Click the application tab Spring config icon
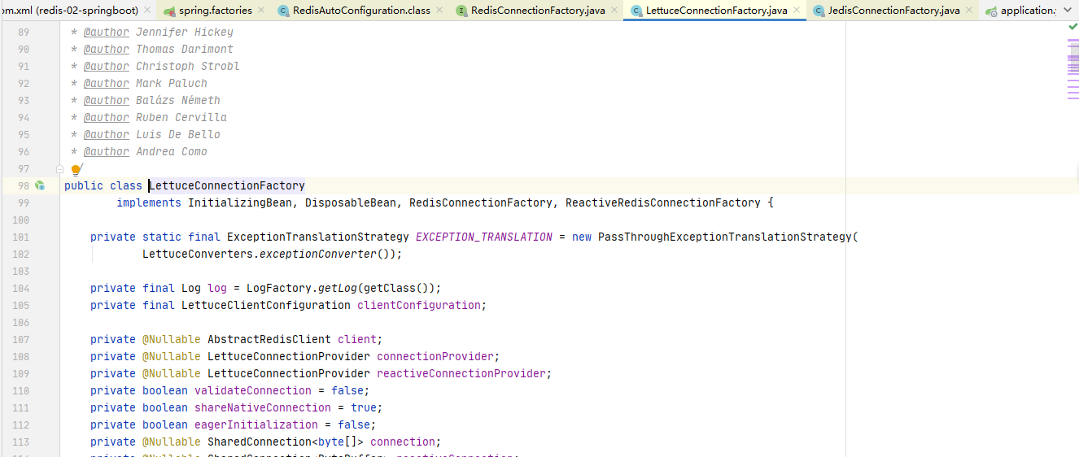This screenshot has width=1079, height=457. tap(991, 11)
